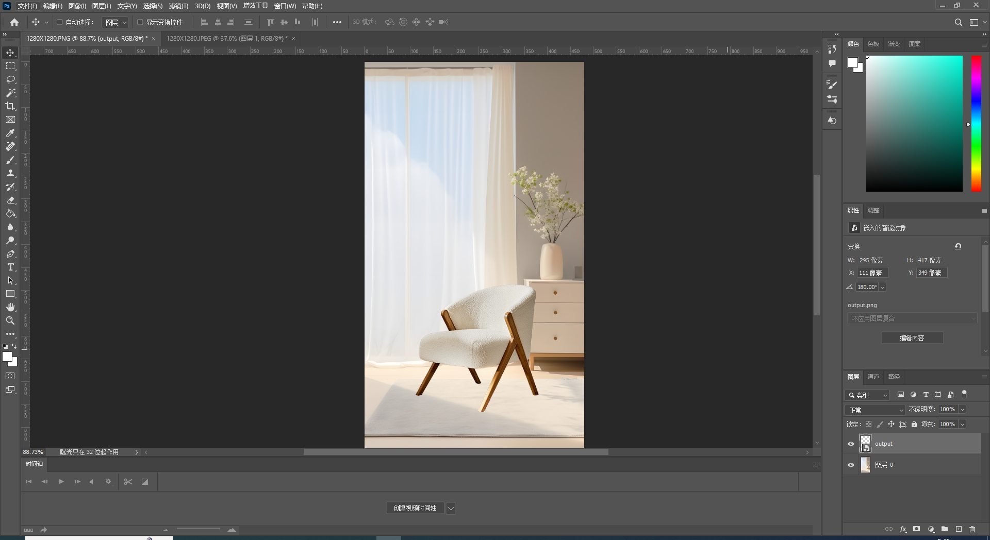Click the foreground color swatch in toolbar
This screenshot has height=540, width=990.
click(x=7, y=357)
